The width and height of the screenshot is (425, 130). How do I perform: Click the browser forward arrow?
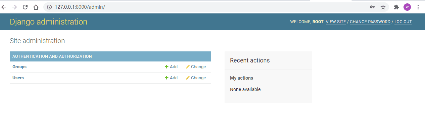click(x=14, y=7)
